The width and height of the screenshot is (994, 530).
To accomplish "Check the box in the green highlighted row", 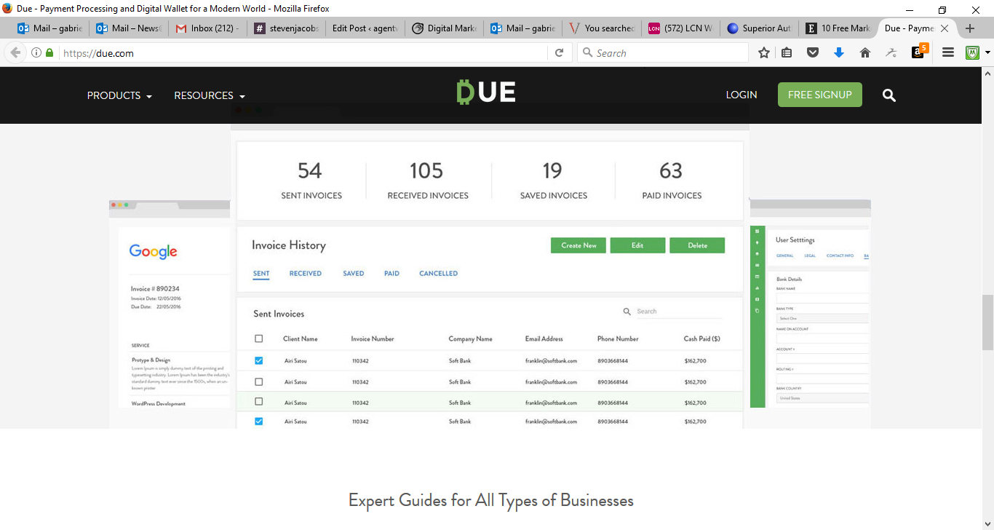I will point(258,402).
